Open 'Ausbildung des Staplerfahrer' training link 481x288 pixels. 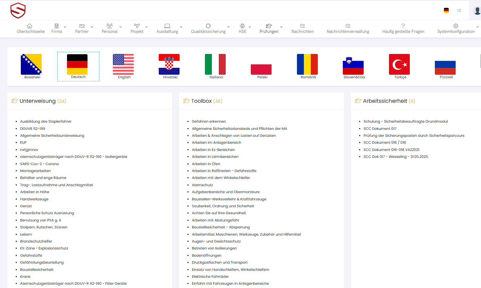[x=46, y=121]
